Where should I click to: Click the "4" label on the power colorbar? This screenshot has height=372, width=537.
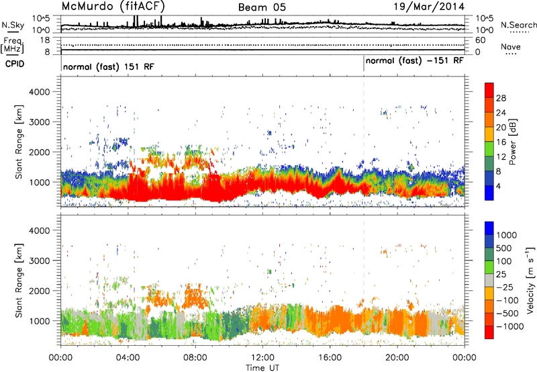(x=499, y=187)
